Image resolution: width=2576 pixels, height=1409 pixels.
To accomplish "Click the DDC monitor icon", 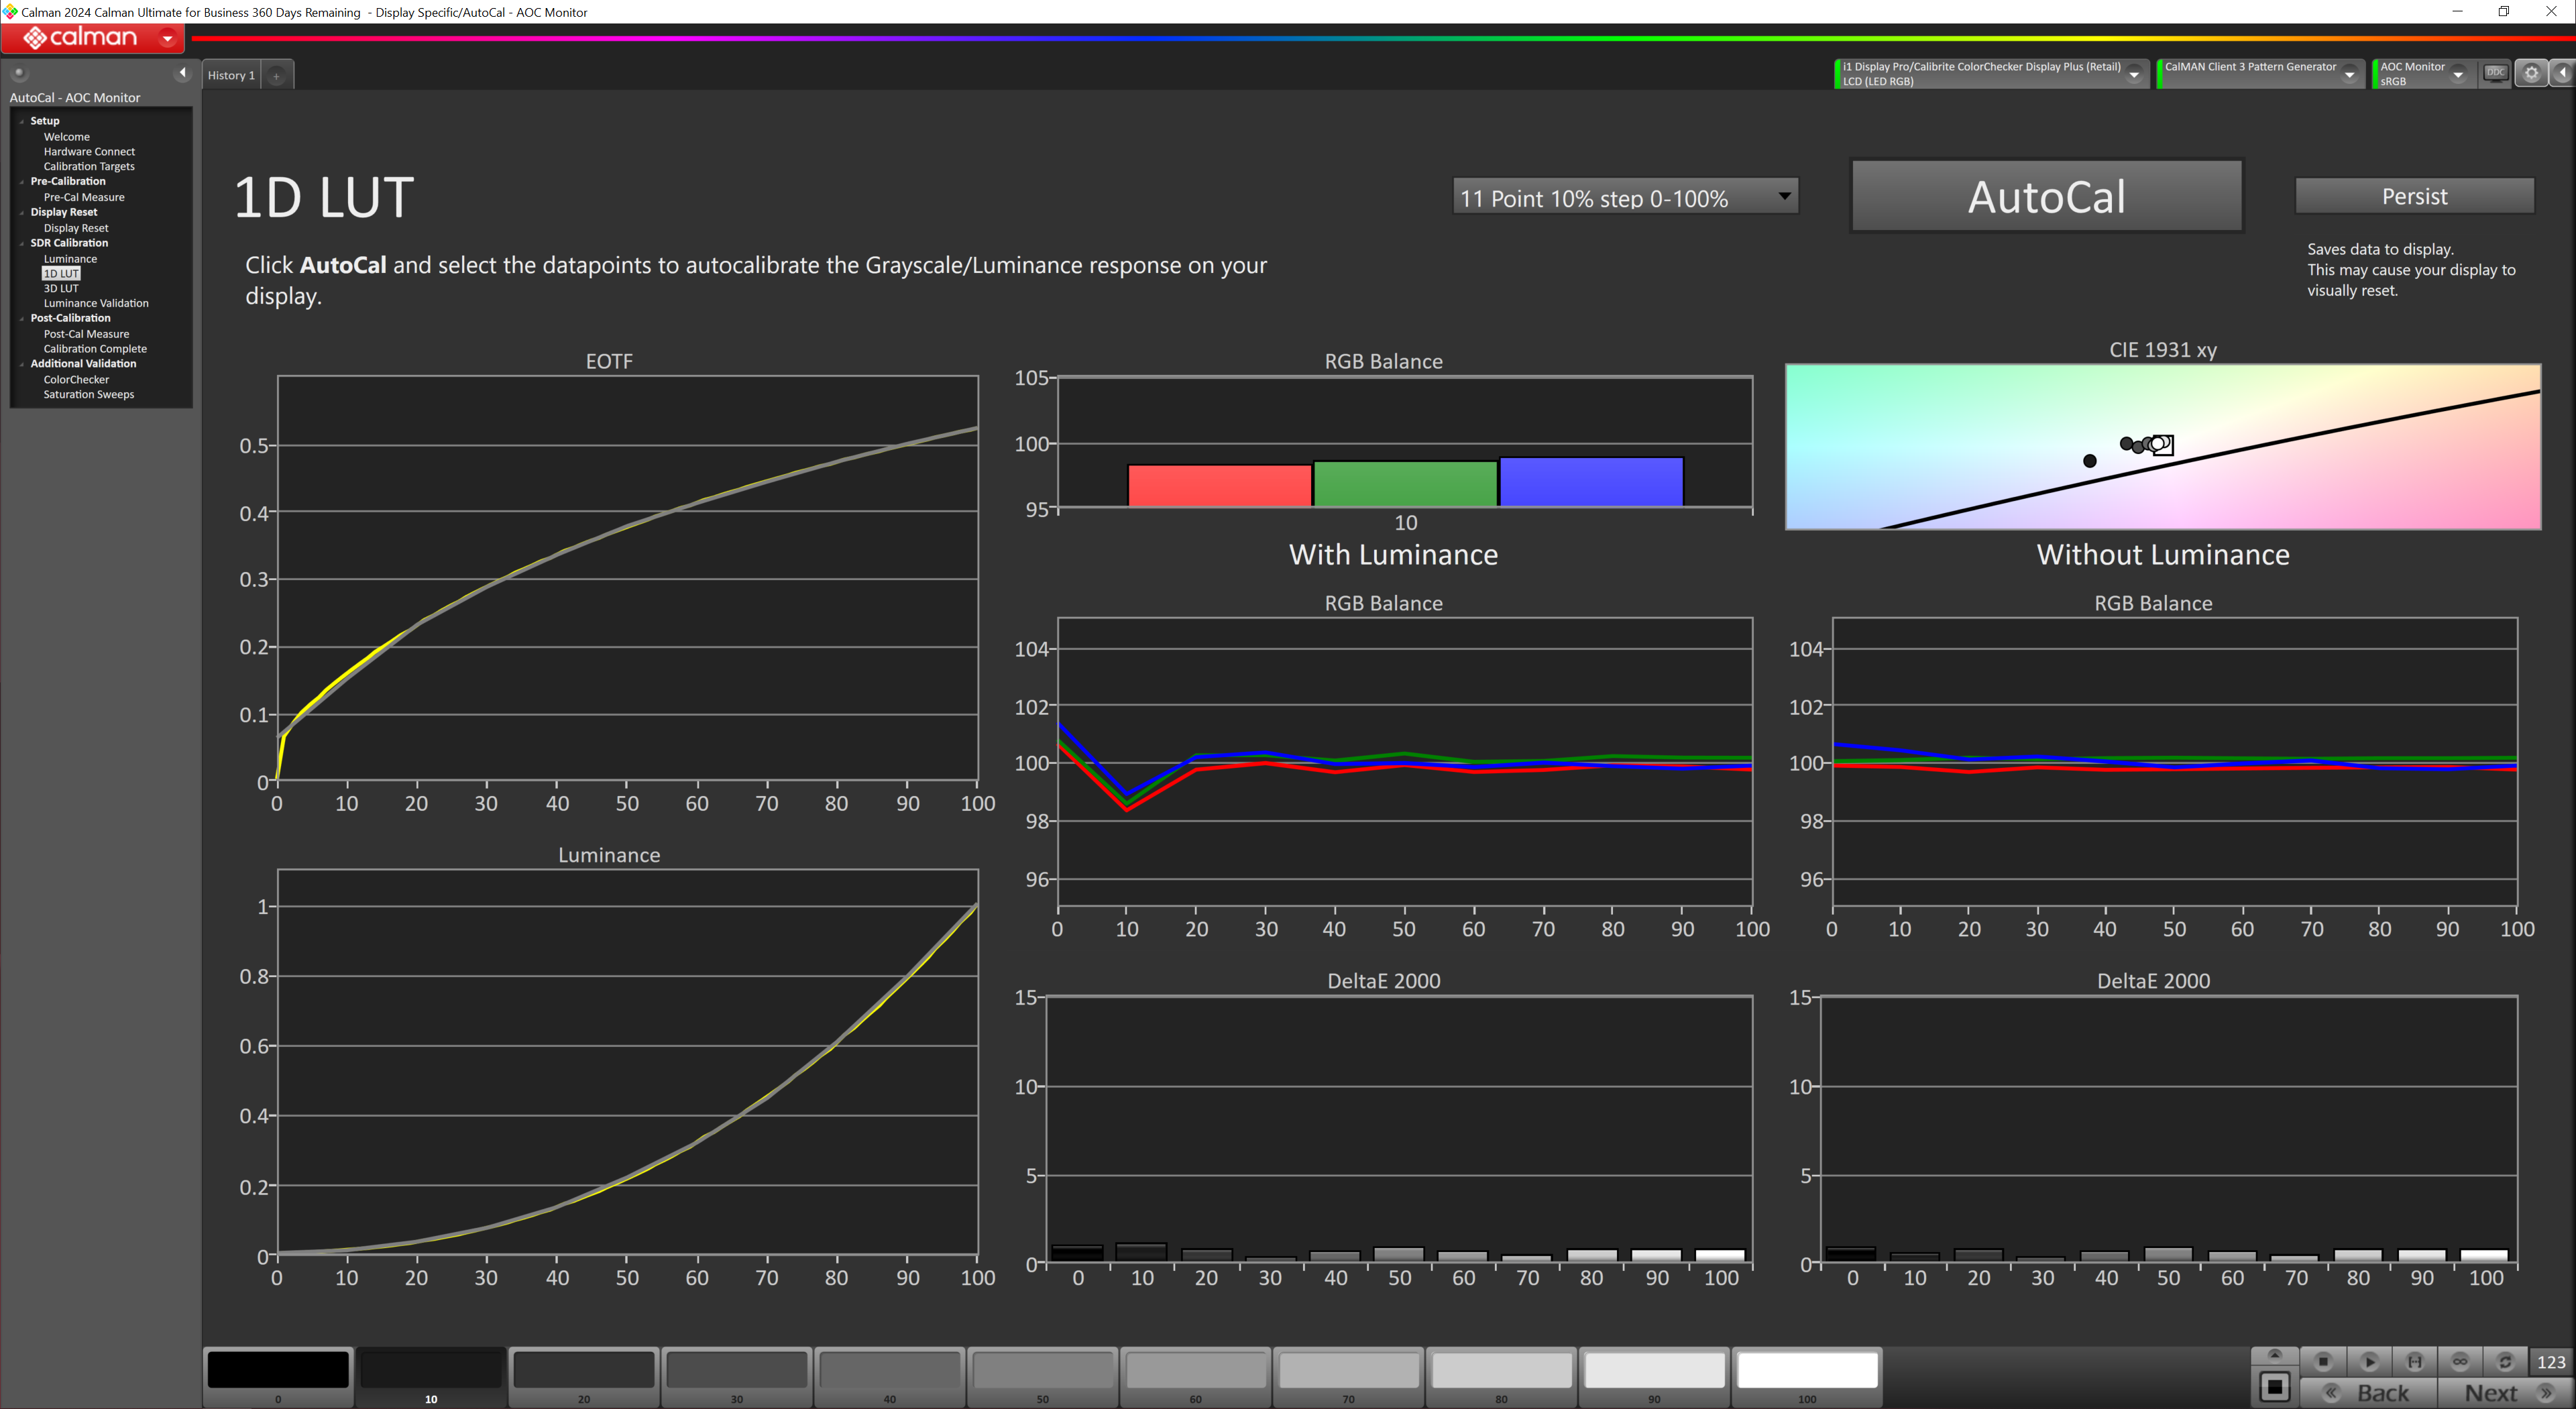I will tap(2495, 73).
